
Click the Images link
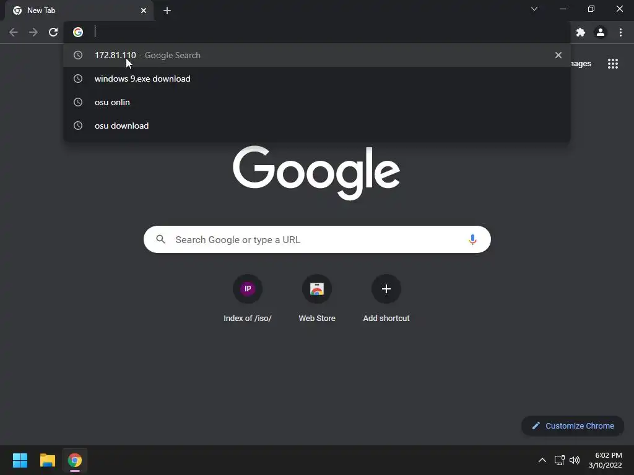(581, 64)
